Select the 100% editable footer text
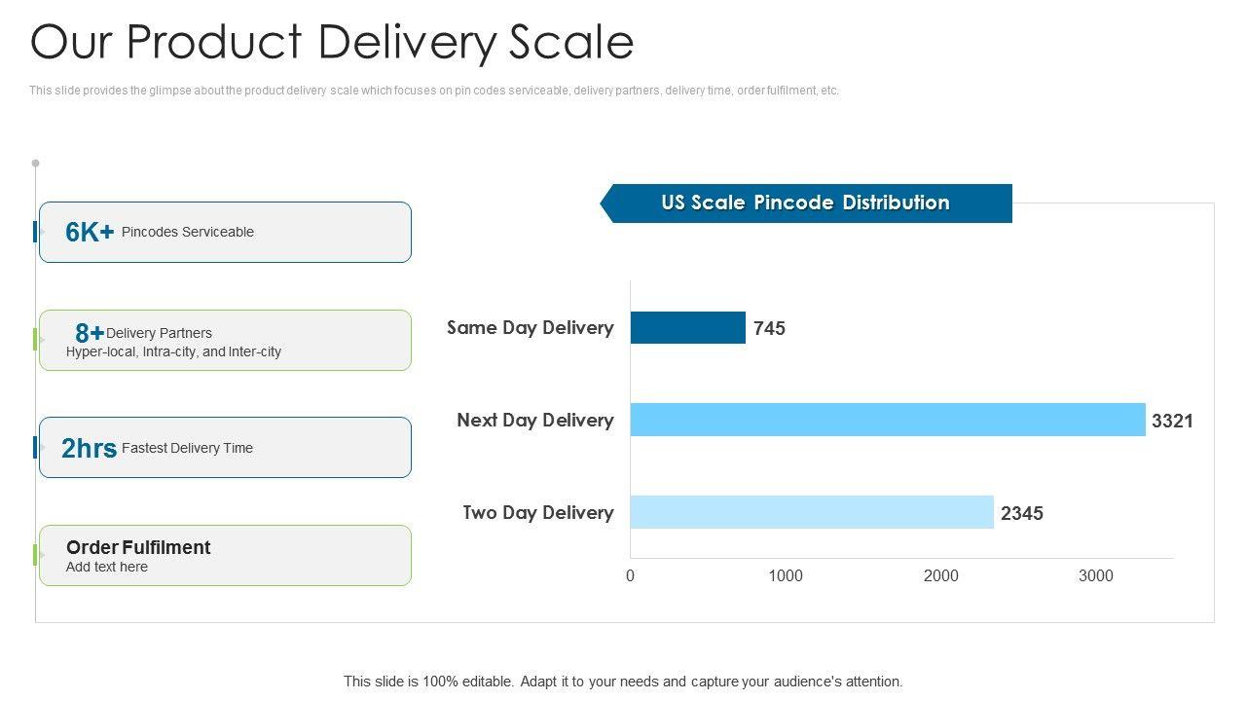This screenshot has width=1246, height=701. (x=623, y=682)
